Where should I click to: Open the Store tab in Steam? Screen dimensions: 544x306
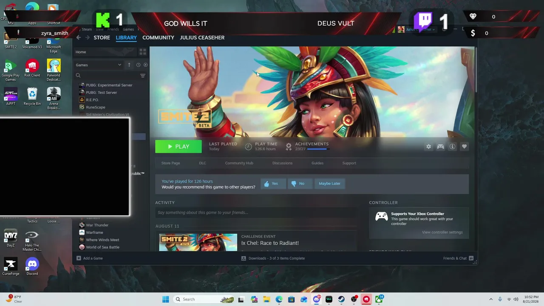[x=102, y=37]
